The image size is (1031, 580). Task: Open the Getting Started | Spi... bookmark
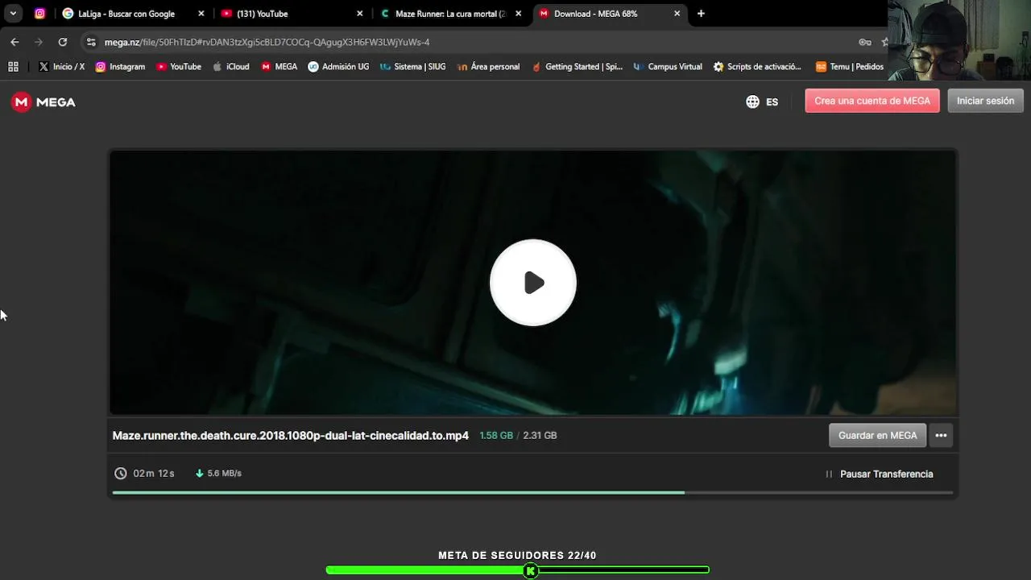pos(577,67)
